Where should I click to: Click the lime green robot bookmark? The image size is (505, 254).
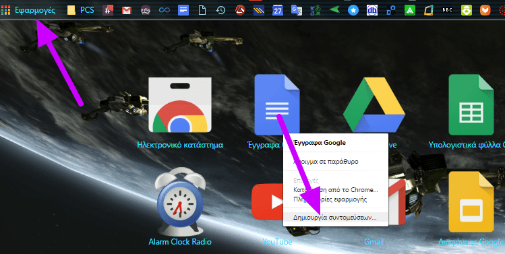click(467, 10)
